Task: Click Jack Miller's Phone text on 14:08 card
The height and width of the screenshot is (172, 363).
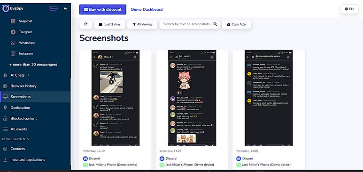Action: click(190, 165)
